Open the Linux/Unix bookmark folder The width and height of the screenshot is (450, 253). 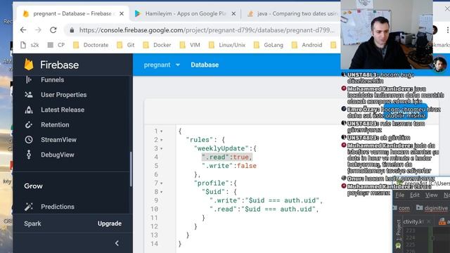point(226,45)
